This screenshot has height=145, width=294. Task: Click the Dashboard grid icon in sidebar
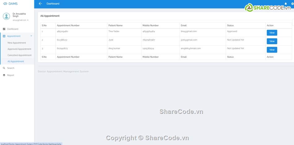point(4,29)
